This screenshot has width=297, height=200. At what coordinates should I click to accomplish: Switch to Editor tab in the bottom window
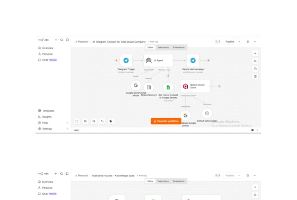pos(150,181)
